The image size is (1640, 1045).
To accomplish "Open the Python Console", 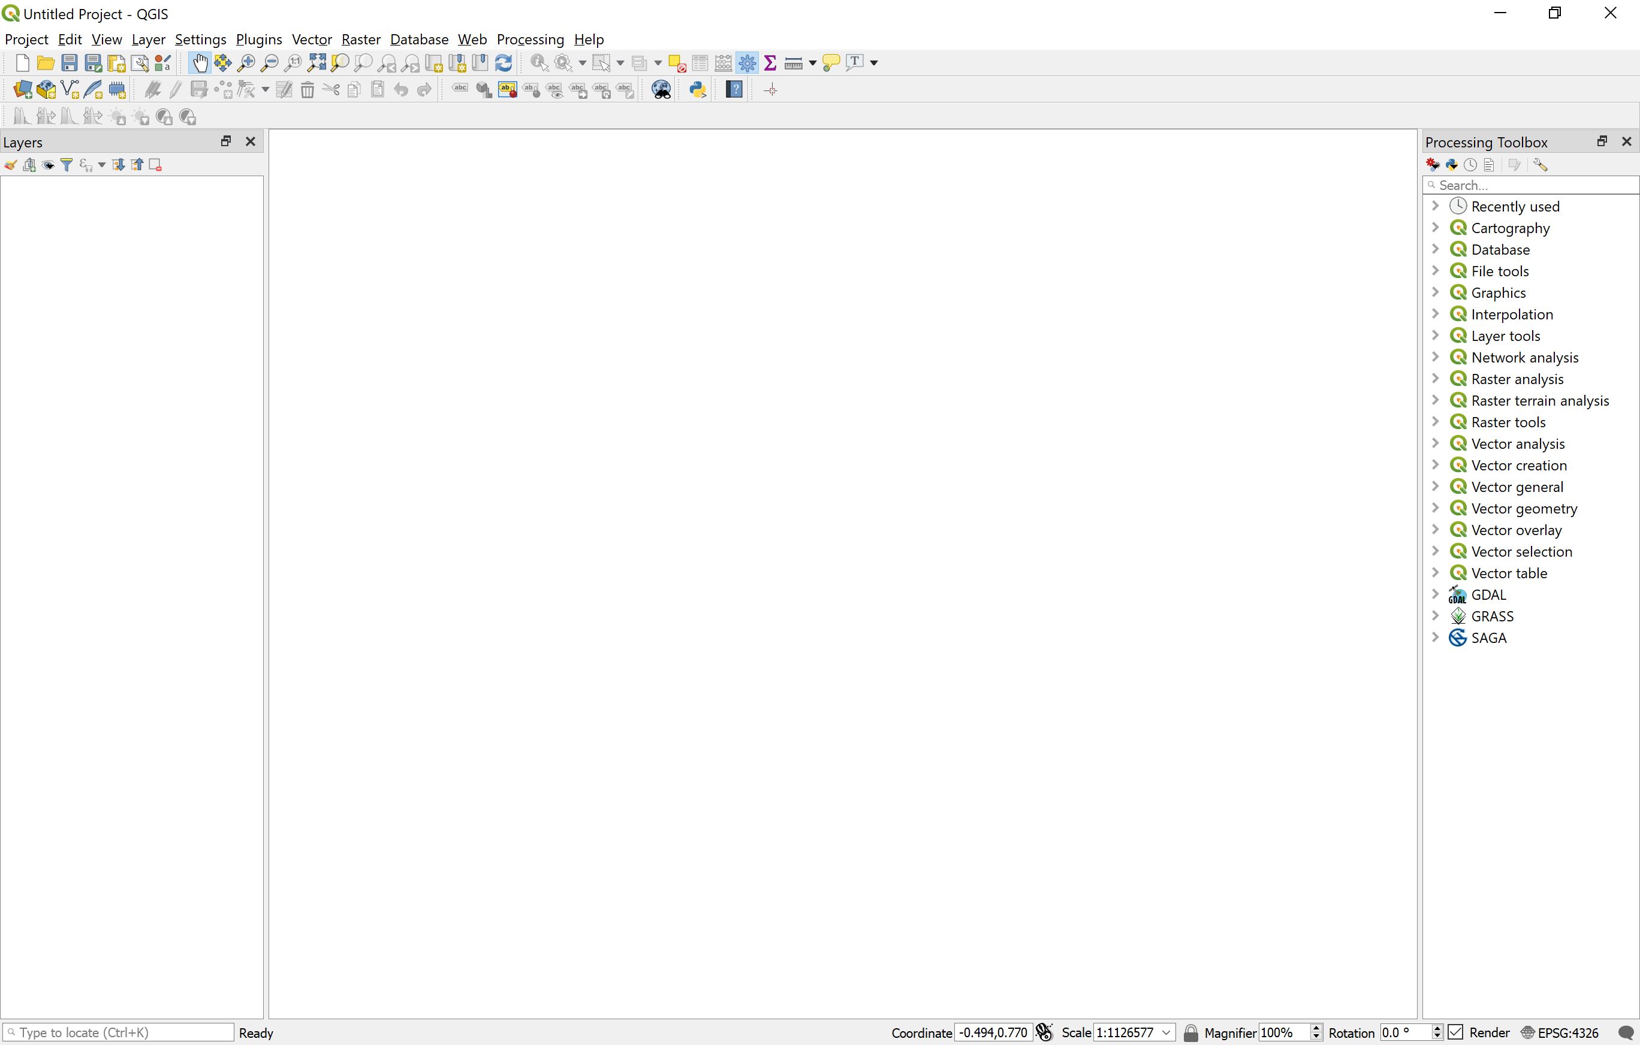I will point(697,89).
